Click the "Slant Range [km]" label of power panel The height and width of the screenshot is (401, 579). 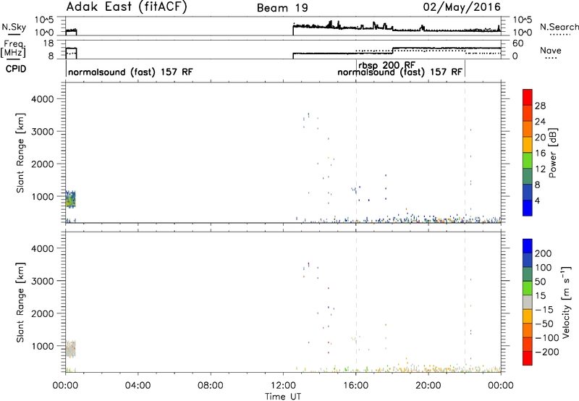(x=20, y=153)
